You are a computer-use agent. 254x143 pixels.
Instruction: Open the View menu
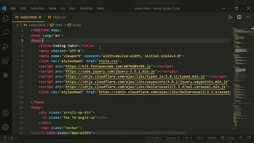pyautogui.click(x=52, y=8)
